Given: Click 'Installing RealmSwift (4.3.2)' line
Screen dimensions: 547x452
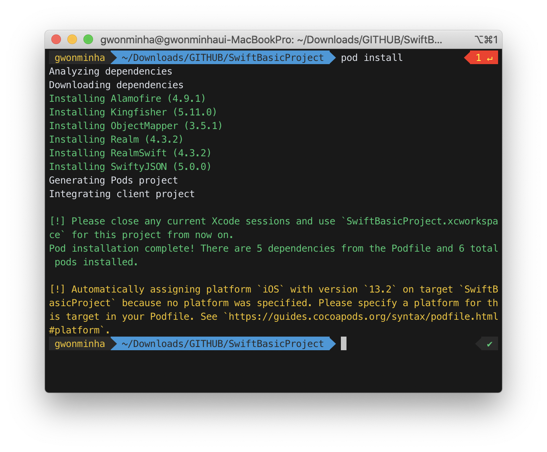Looking at the screenshot, I should pyautogui.click(x=130, y=153).
